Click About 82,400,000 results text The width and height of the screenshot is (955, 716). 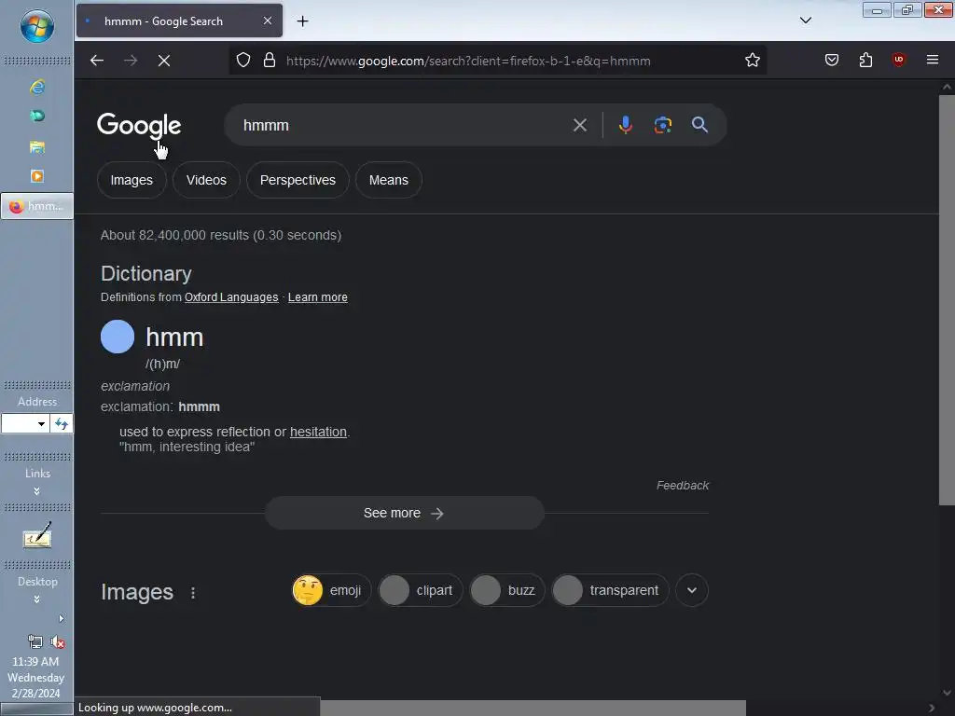[221, 235]
